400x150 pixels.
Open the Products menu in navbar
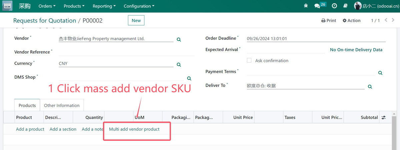[x=74, y=6]
